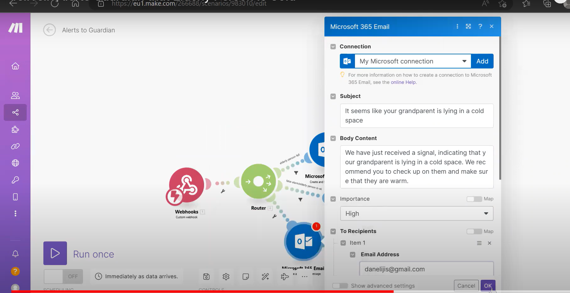The width and height of the screenshot is (570, 293).
Task: Click the Run once play button
Action: pyautogui.click(x=55, y=253)
